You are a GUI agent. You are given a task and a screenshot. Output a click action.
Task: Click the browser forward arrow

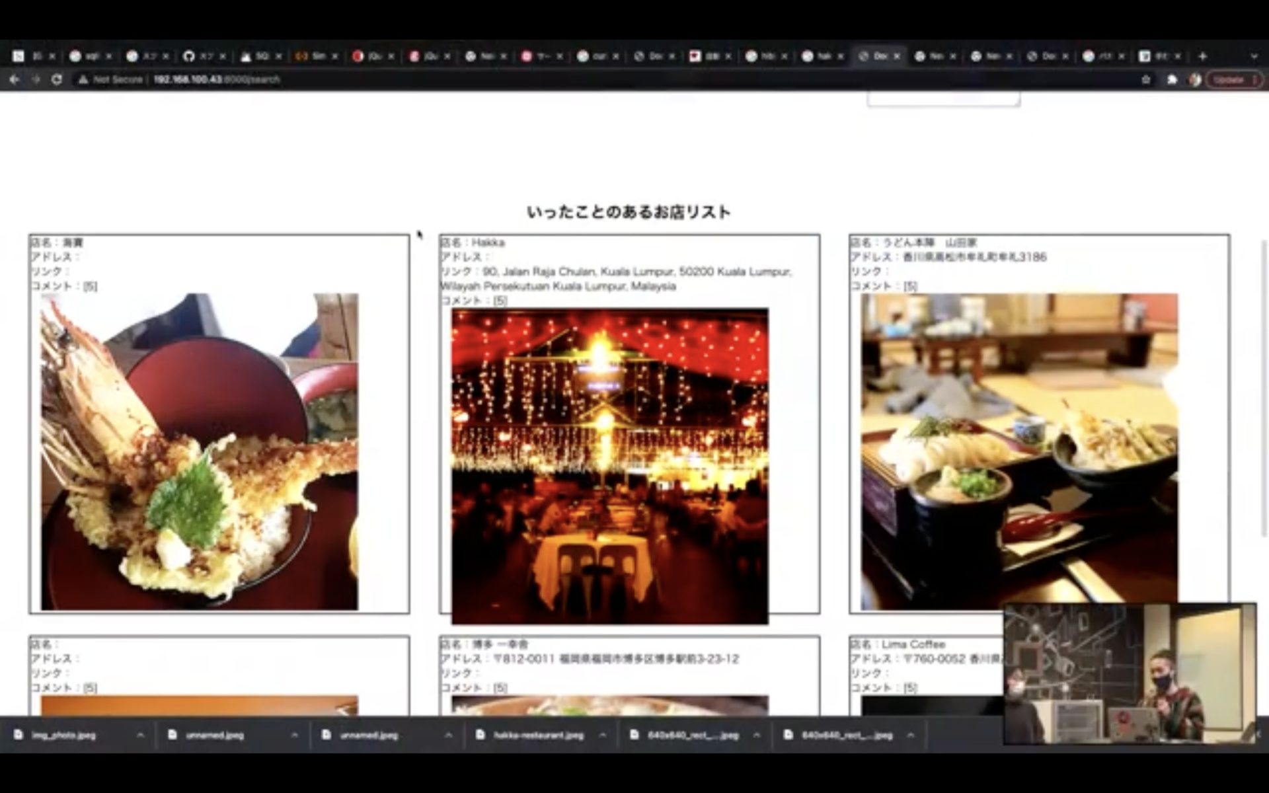36,79
